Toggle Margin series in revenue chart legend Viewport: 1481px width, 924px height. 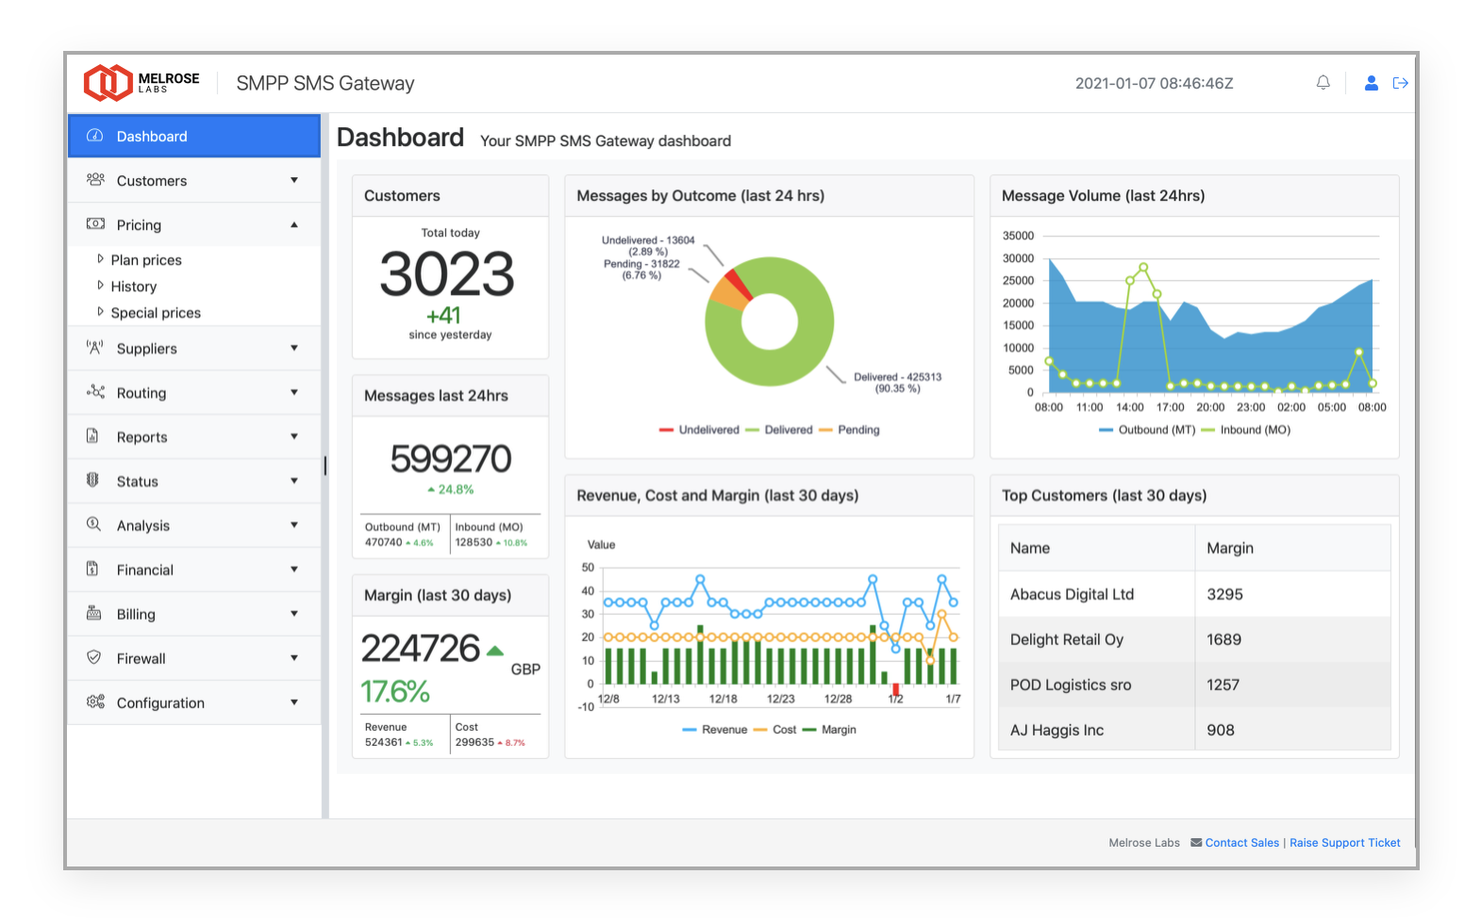pos(838,730)
